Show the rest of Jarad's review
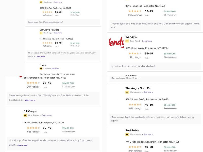Image resolution: width=203 pixels, height=152 pixels. pos(22,145)
